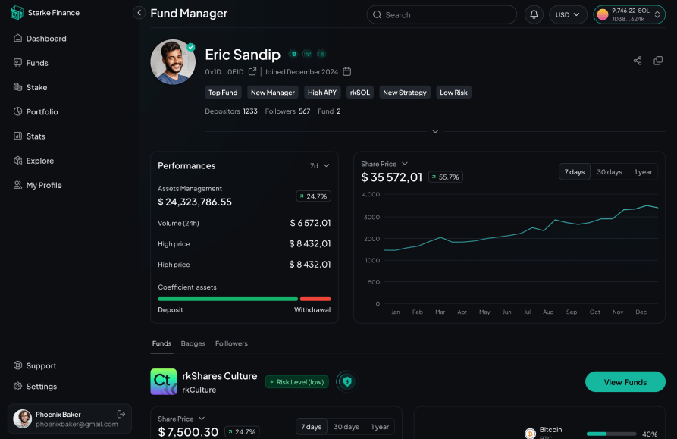
Task: Click the View Funds button
Action: coord(625,382)
